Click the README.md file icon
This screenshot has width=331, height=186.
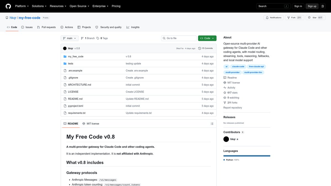[65, 99]
